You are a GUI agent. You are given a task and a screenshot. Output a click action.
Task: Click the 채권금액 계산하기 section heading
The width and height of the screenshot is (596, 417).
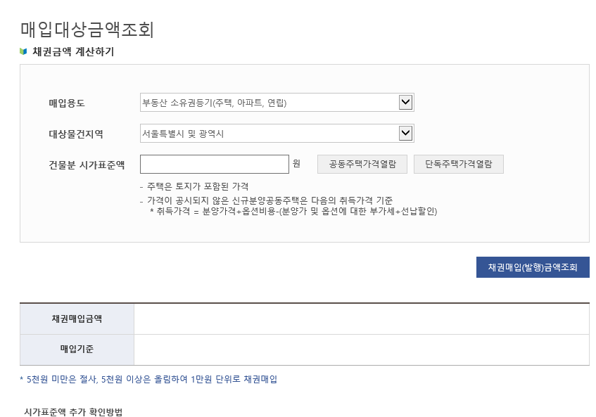coord(70,50)
